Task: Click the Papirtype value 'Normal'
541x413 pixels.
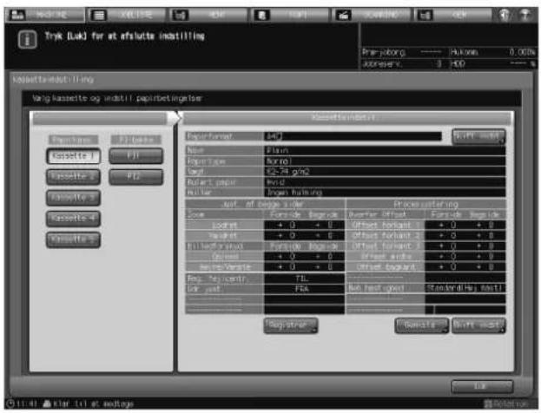Action: tap(385, 161)
